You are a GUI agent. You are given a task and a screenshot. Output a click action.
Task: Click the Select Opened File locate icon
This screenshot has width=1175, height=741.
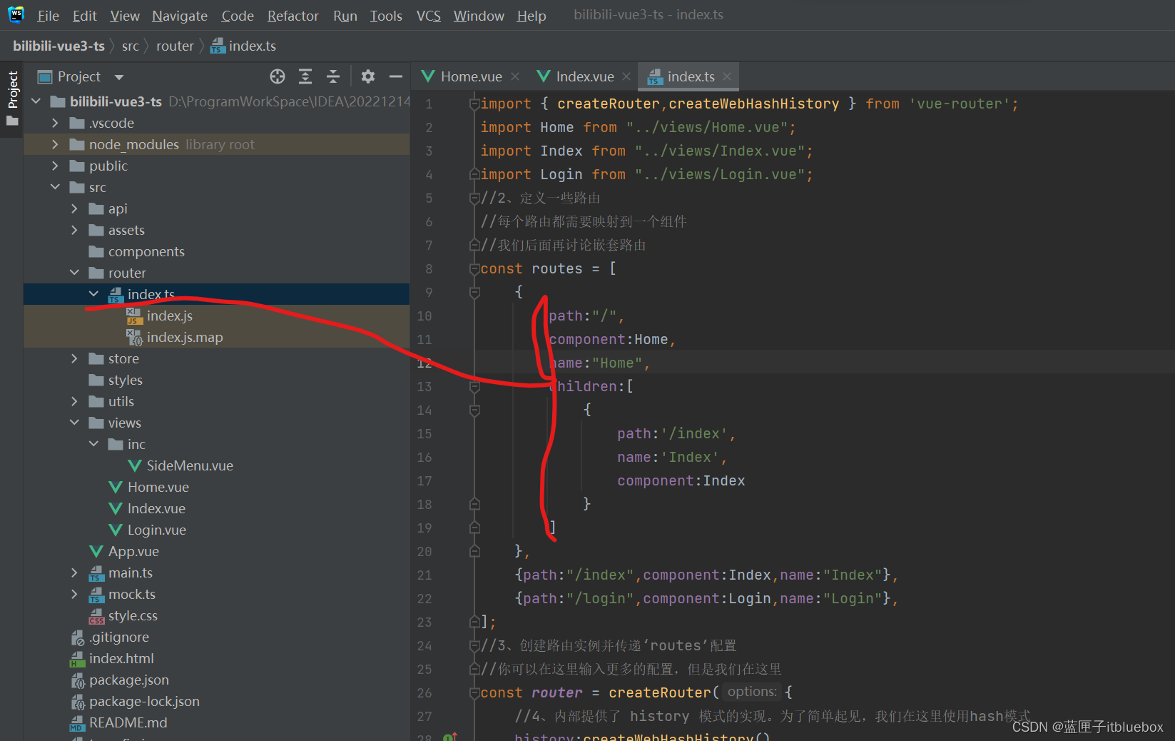tap(278, 76)
